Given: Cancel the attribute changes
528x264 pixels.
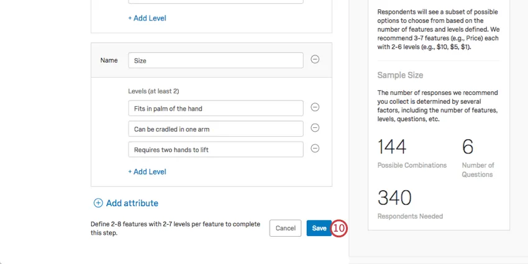Looking at the screenshot, I should coord(285,228).
